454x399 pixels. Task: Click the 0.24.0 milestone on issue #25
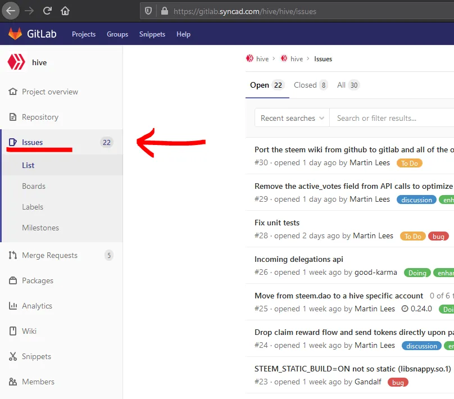421,309
